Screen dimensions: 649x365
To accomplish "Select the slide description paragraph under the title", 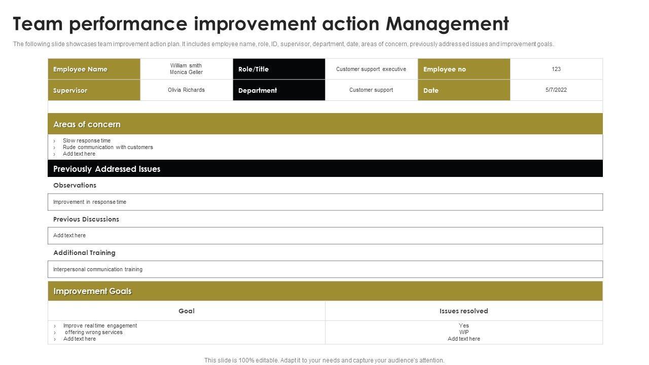I will tap(283, 44).
